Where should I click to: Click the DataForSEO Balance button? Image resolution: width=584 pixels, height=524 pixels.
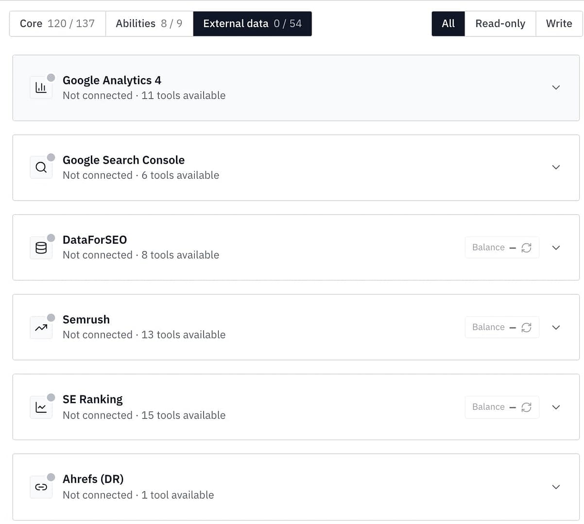[502, 248]
